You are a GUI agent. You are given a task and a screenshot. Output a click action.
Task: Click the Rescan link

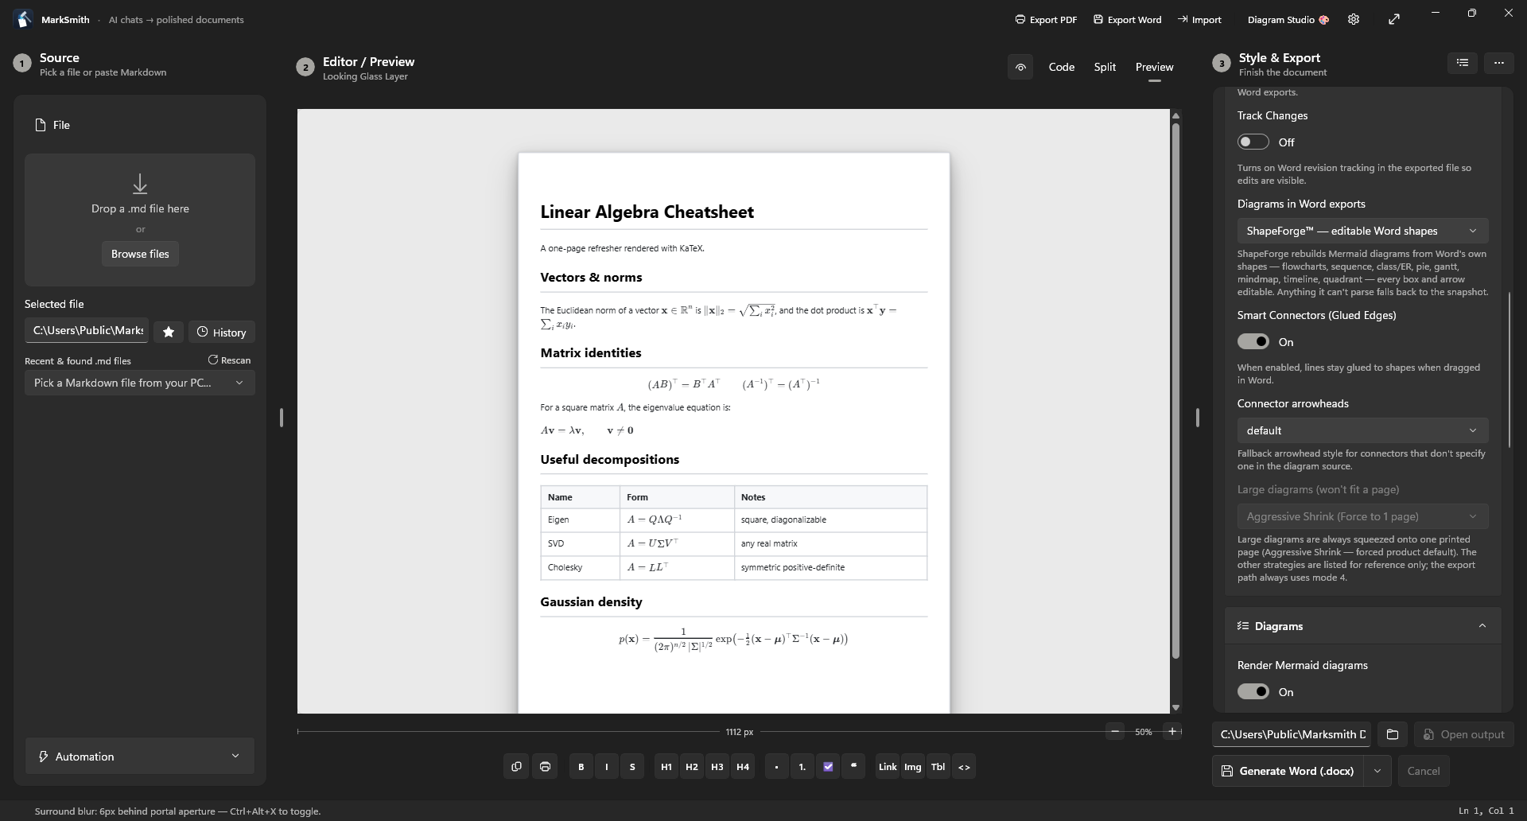(229, 360)
